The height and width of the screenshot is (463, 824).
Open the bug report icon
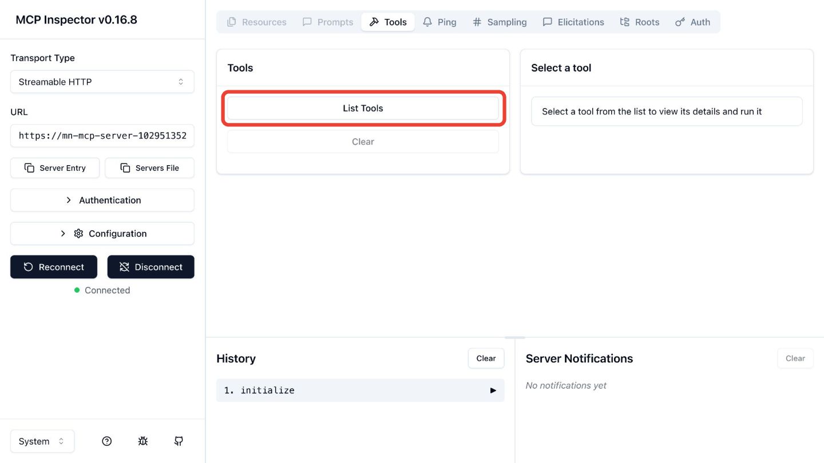click(x=143, y=441)
